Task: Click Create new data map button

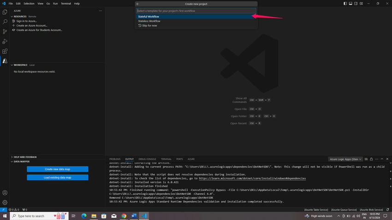Action: click(58, 169)
